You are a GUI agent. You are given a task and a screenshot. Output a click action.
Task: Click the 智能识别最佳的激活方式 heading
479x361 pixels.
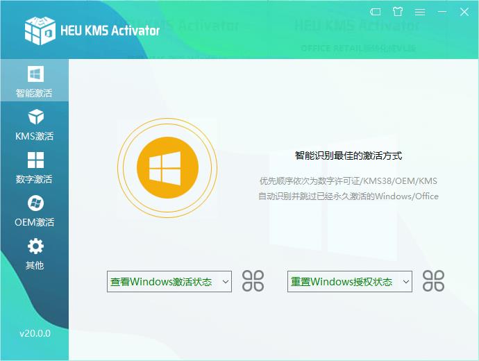(348, 156)
